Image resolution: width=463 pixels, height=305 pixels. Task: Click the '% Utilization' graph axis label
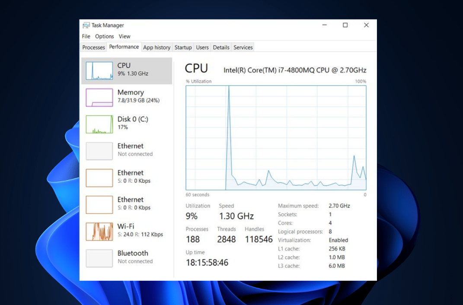198,81
